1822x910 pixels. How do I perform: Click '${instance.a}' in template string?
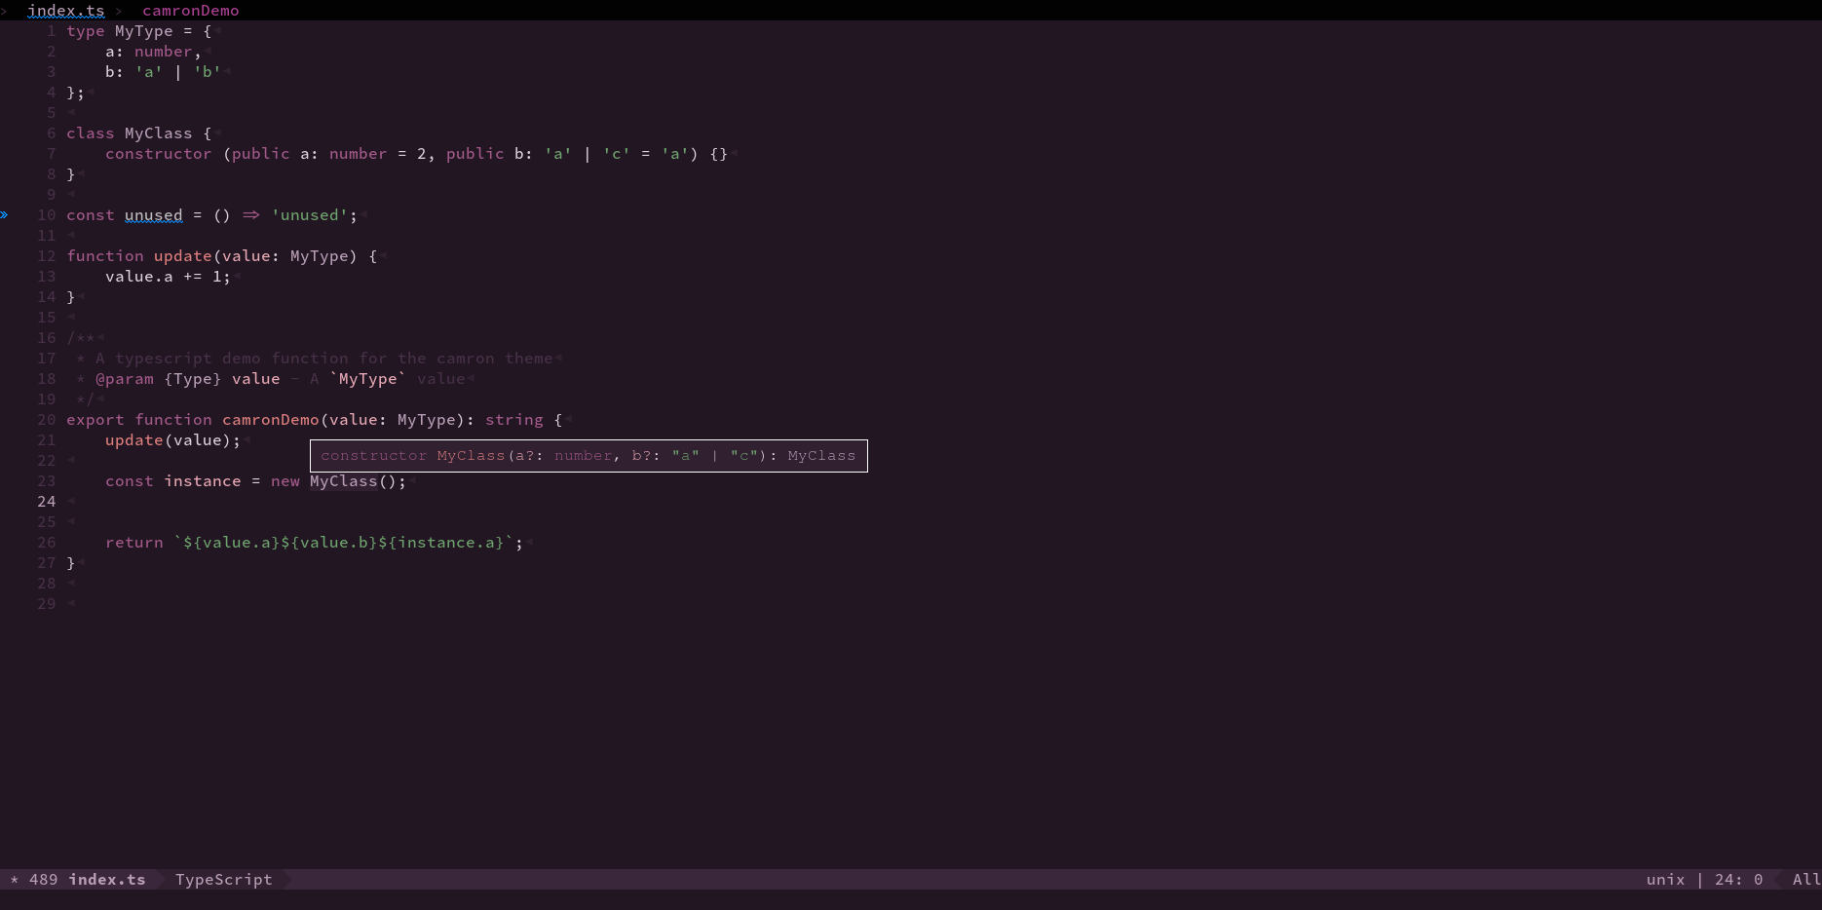pyautogui.click(x=440, y=543)
